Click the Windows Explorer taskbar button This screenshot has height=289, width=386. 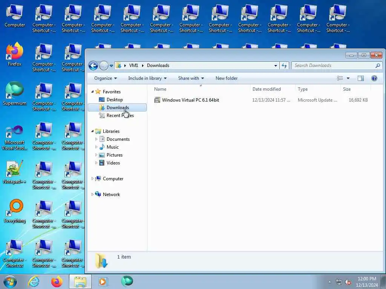coord(80,281)
